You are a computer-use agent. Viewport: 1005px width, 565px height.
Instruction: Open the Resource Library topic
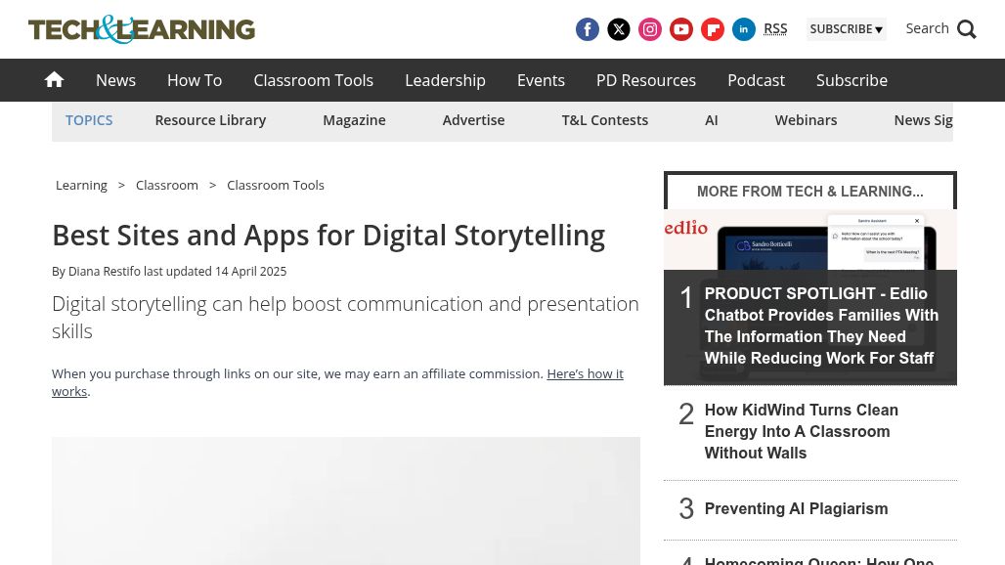tap(210, 120)
